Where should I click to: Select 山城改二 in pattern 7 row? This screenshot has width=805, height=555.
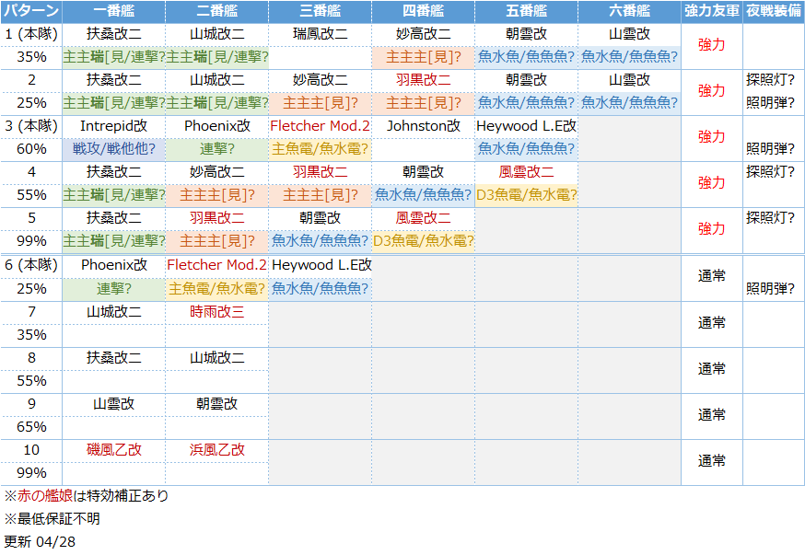(x=114, y=312)
